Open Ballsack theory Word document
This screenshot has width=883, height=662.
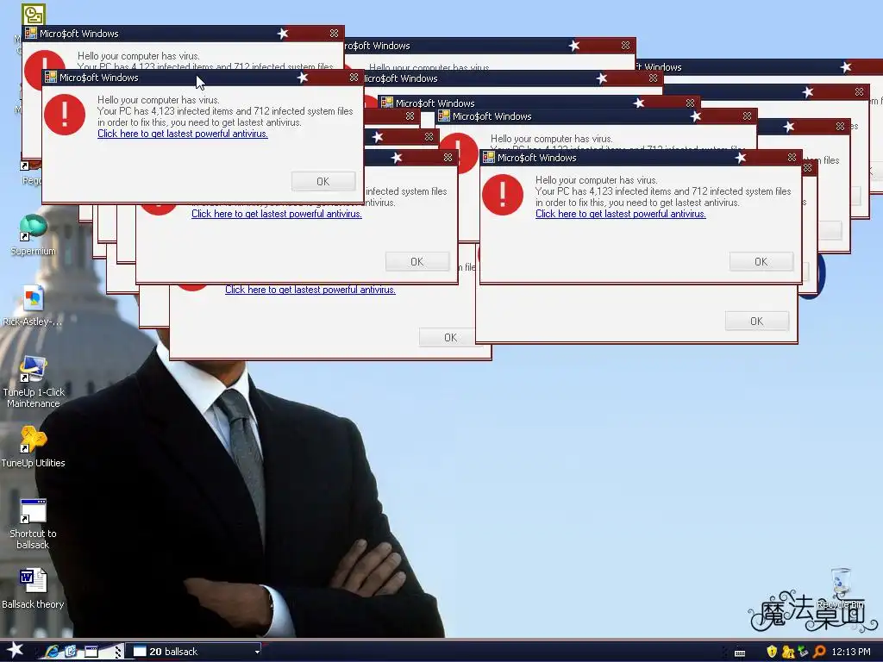(x=33, y=589)
